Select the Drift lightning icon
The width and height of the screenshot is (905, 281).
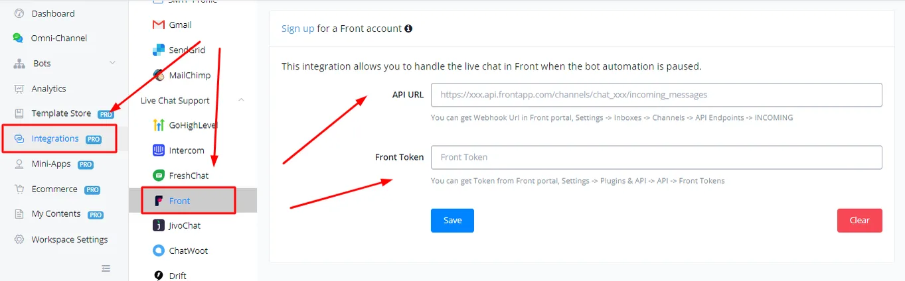[158, 276]
